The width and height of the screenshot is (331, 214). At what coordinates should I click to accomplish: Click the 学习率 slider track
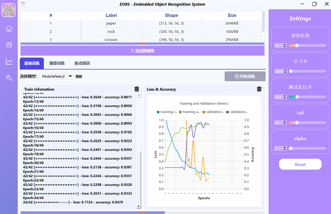pyautogui.click(x=308, y=71)
